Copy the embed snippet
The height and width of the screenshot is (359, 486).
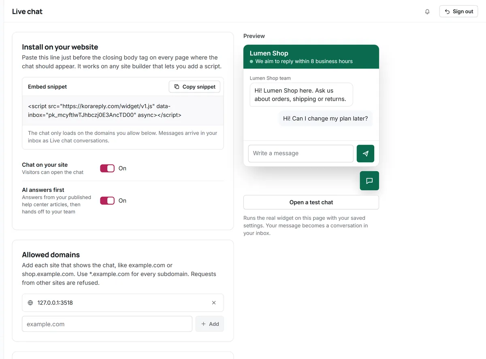click(194, 87)
